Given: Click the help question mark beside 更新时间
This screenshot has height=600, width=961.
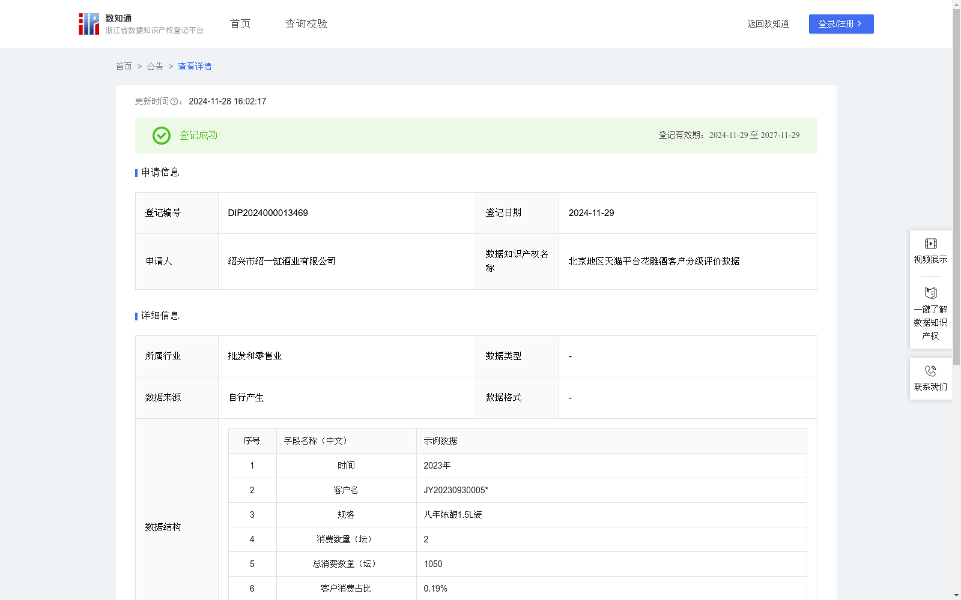Looking at the screenshot, I should [x=174, y=101].
